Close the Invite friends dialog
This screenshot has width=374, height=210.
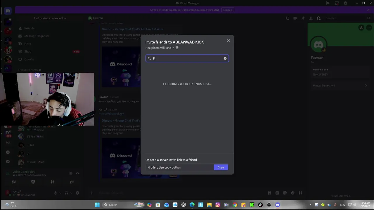tap(228, 41)
